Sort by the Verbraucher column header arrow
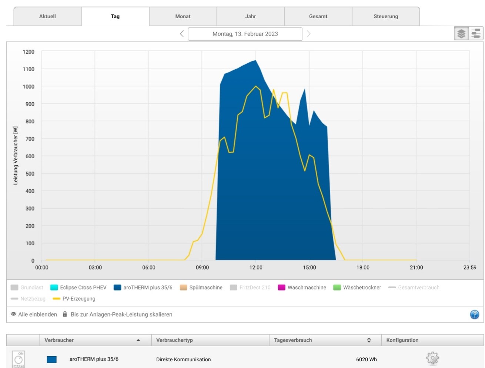Viewport: 485px width, 368px height. point(138,340)
